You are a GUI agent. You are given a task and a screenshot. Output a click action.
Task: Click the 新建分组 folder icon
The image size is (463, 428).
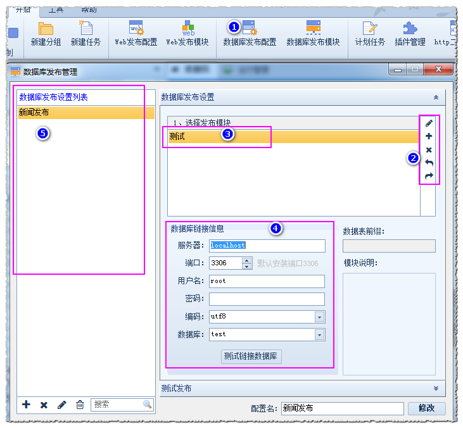pyautogui.click(x=46, y=28)
